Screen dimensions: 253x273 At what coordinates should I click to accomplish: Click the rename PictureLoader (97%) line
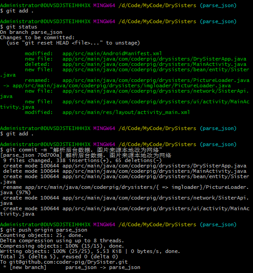[x=125, y=190]
